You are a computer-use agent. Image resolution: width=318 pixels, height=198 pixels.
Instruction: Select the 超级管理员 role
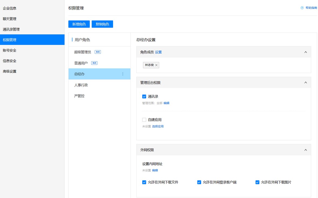click(83, 52)
